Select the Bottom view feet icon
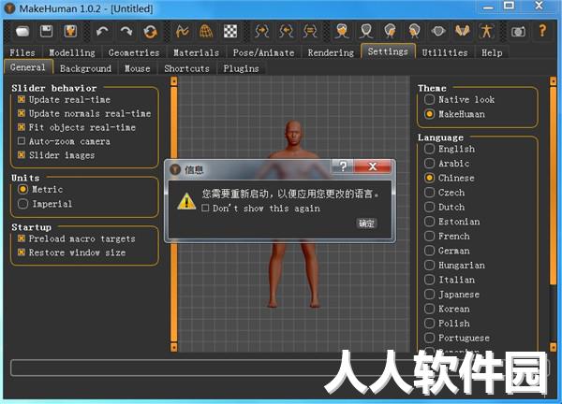The height and width of the screenshot is (404, 562). pyautogui.click(x=463, y=32)
